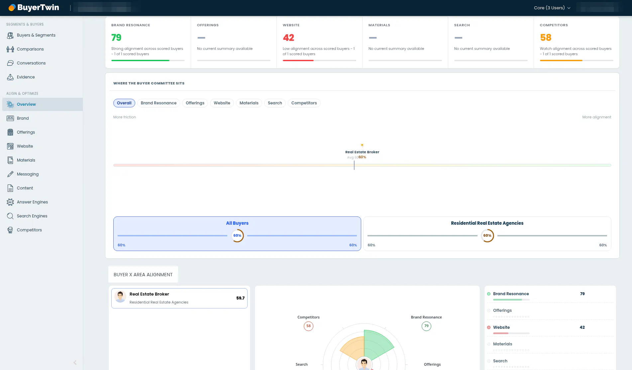Click the Brand Resonance 79 bar in list
The height and width of the screenshot is (370, 632).
coord(511,300)
